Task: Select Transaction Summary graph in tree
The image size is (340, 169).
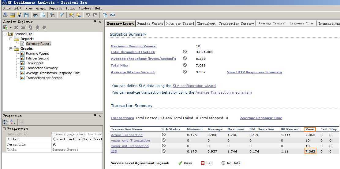Action: point(42,68)
